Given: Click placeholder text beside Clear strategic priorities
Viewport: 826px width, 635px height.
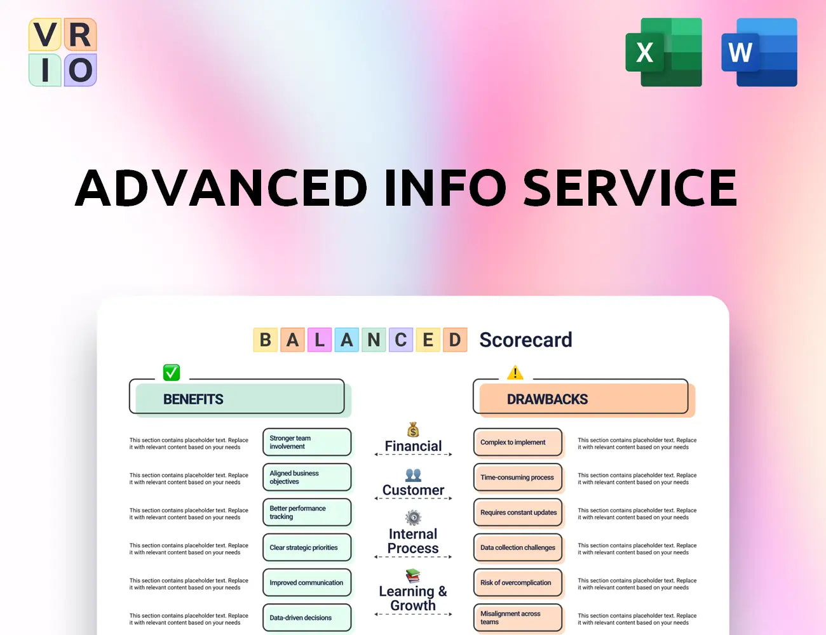Looking at the screenshot, I should 189,549.
